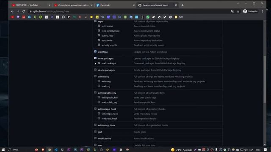Check the delete:packages scope checkbox

(x=95, y=70)
